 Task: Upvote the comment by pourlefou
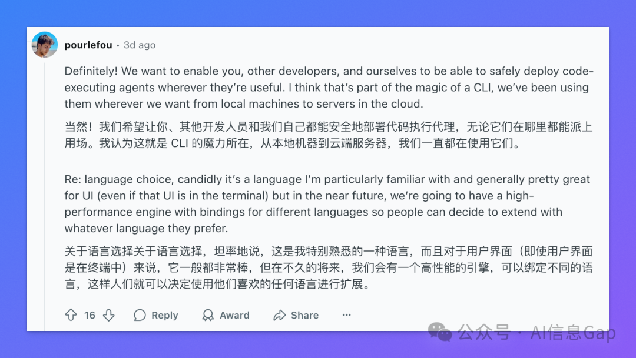(71, 314)
